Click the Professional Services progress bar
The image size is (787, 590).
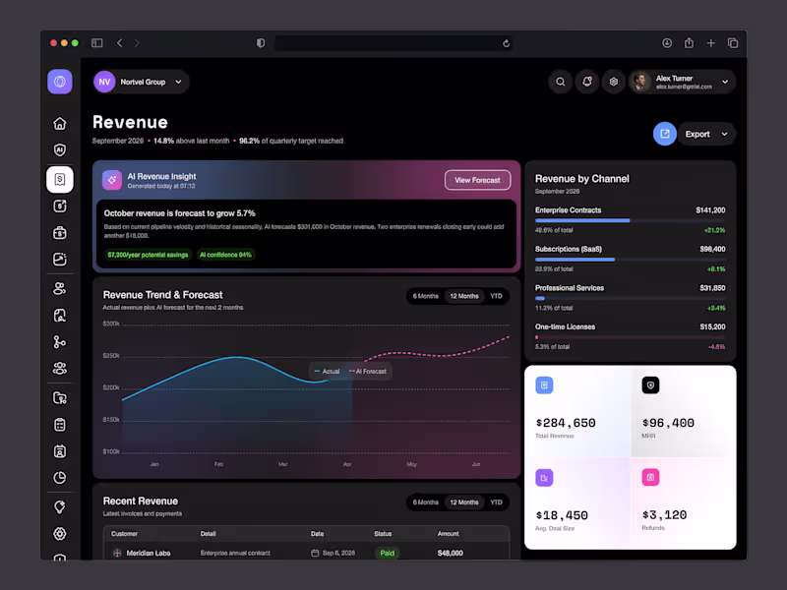pyautogui.click(x=630, y=298)
